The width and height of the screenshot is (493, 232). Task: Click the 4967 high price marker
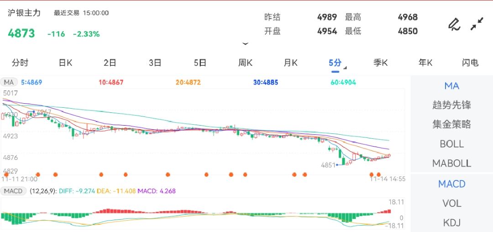coord(44,112)
